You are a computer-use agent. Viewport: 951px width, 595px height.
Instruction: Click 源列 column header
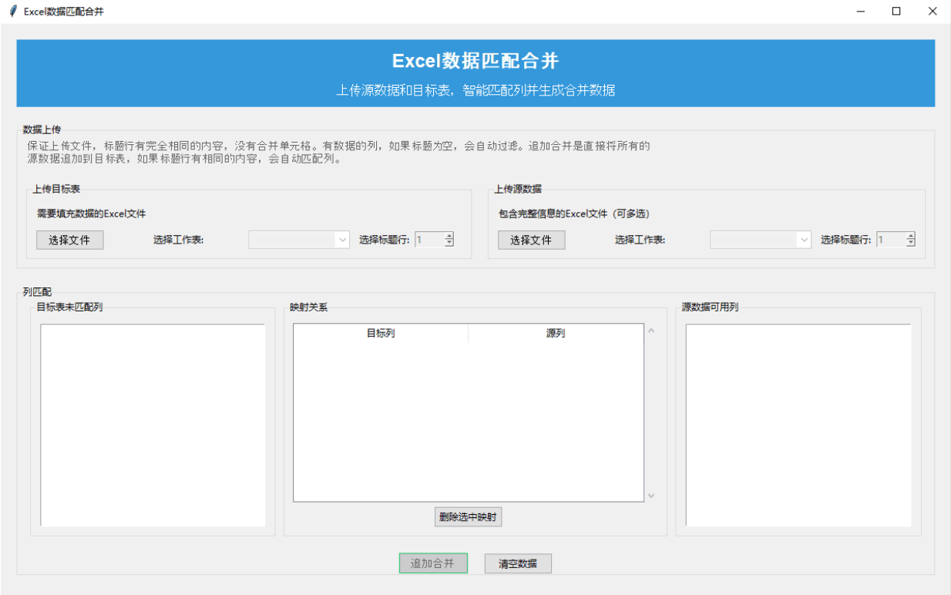[x=556, y=333]
